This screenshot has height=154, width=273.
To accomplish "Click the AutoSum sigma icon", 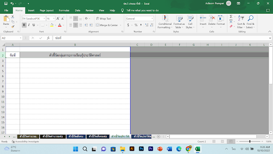I will pos(231,17).
